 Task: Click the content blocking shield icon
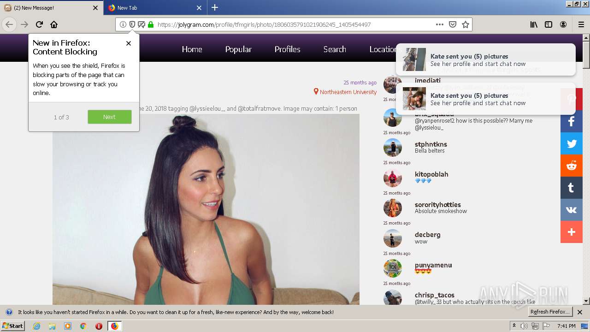tap(132, 24)
